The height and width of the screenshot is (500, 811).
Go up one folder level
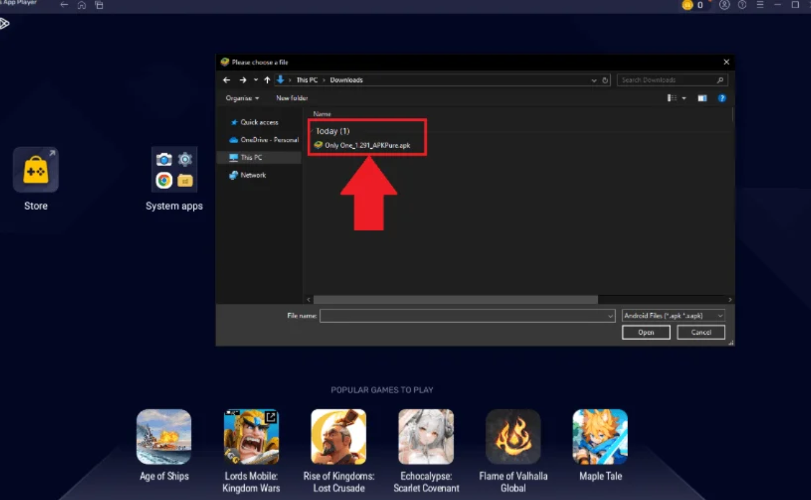coord(267,80)
